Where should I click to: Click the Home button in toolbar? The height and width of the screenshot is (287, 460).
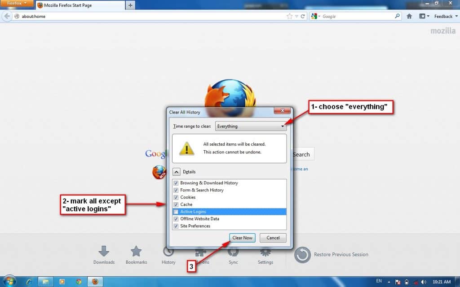(409, 16)
